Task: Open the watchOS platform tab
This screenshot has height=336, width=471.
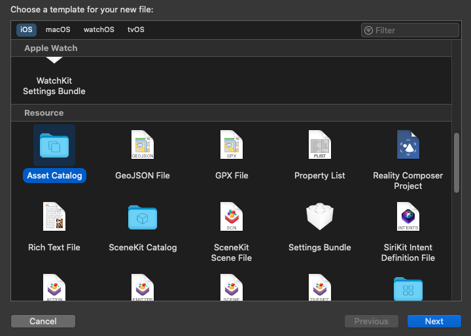Action: pos(99,29)
